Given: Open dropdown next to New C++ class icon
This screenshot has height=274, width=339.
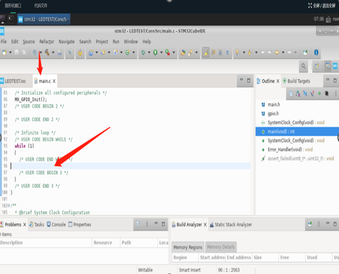Looking at the screenshot, I should click(x=134, y=53).
